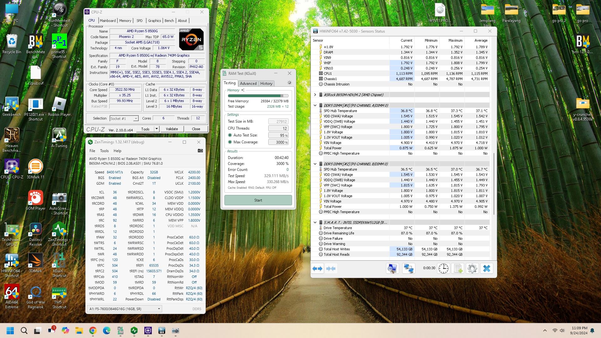The height and width of the screenshot is (338, 601).
Task: Open HWiNFO remote network monitoring icon
Action: pyautogui.click(x=408, y=269)
